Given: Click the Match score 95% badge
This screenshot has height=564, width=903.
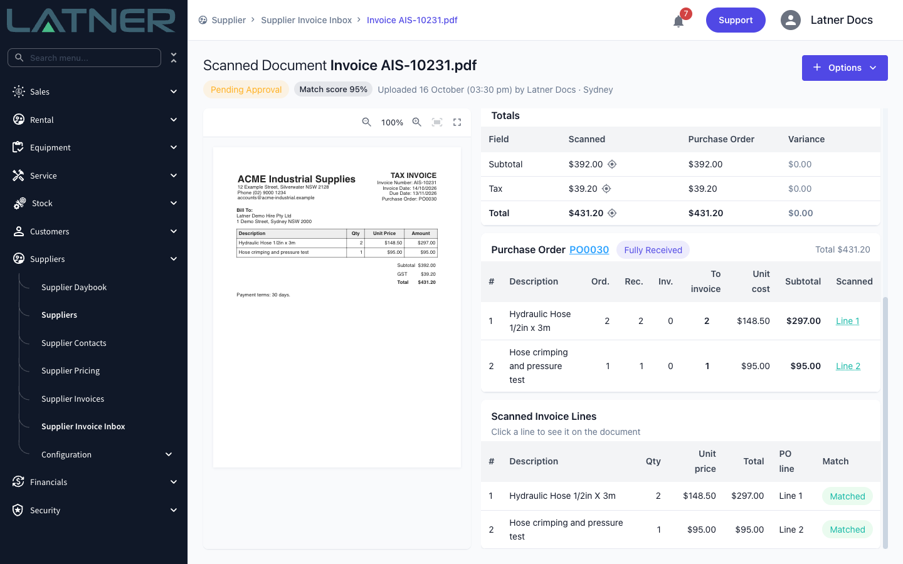Looking at the screenshot, I should [334, 90].
